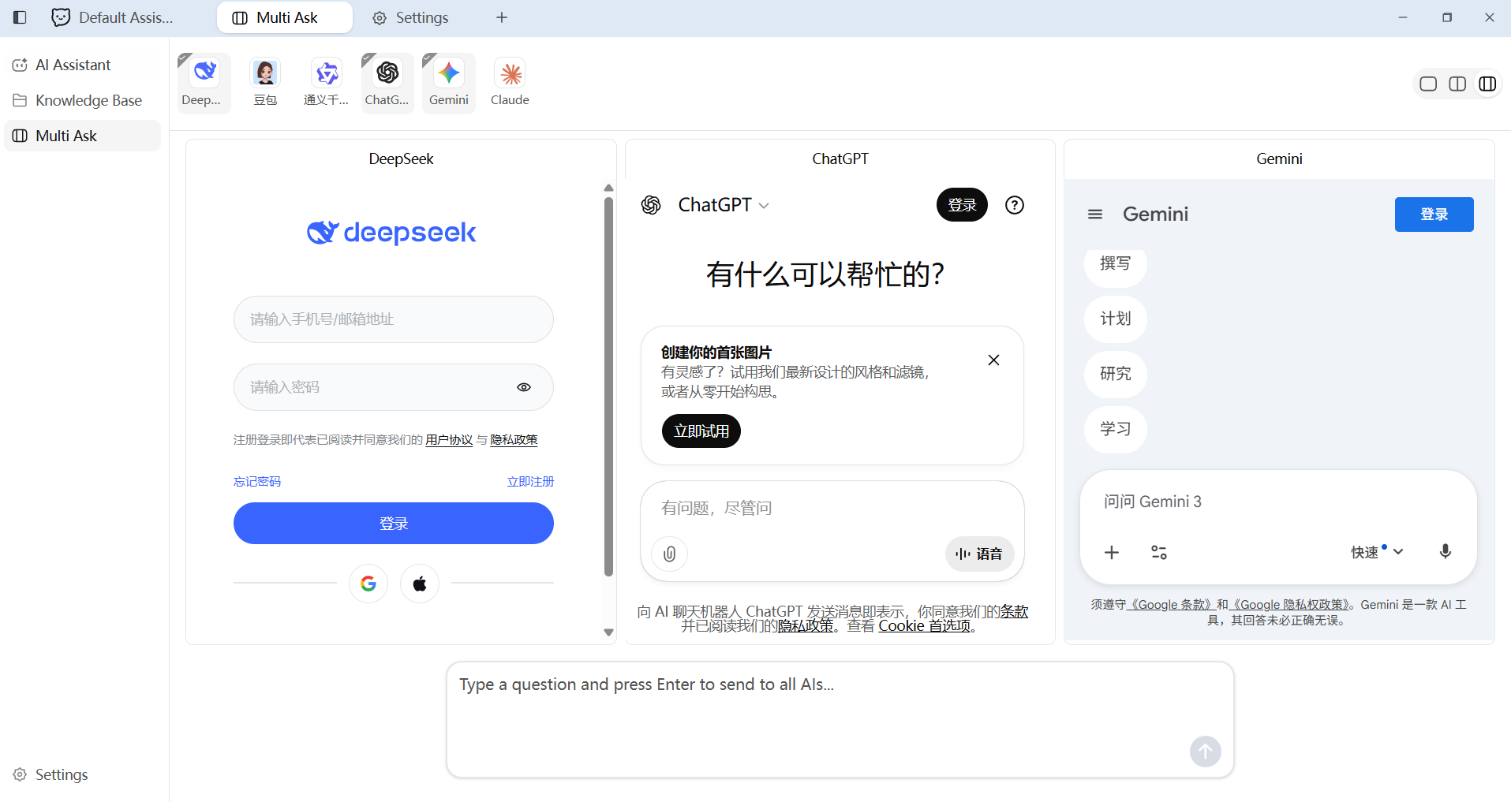
Task: Open the Gemini hamburger menu
Action: pyautogui.click(x=1094, y=214)
